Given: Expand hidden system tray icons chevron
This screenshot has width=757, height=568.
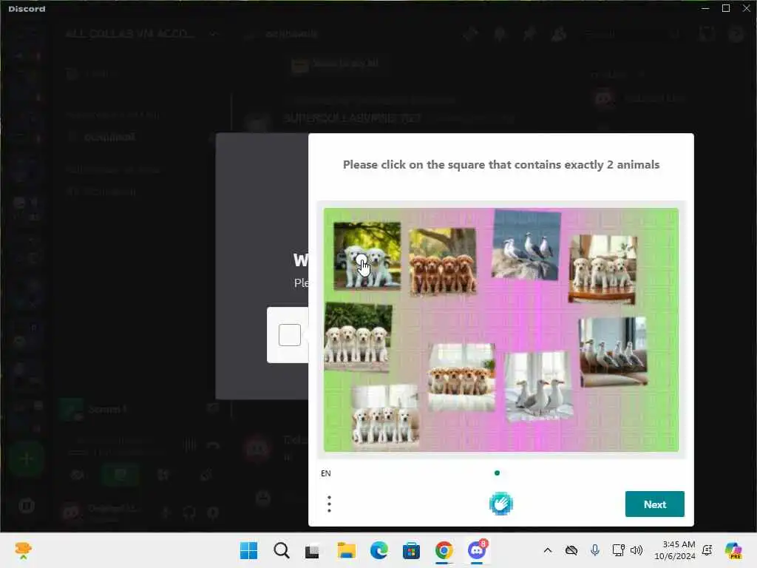Looking at the screenshot, I should tap(548, 550).
